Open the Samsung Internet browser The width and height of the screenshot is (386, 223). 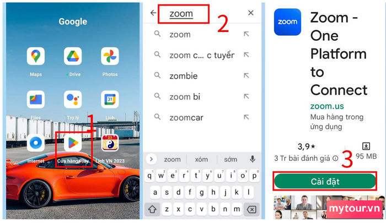tap(36, 143)
